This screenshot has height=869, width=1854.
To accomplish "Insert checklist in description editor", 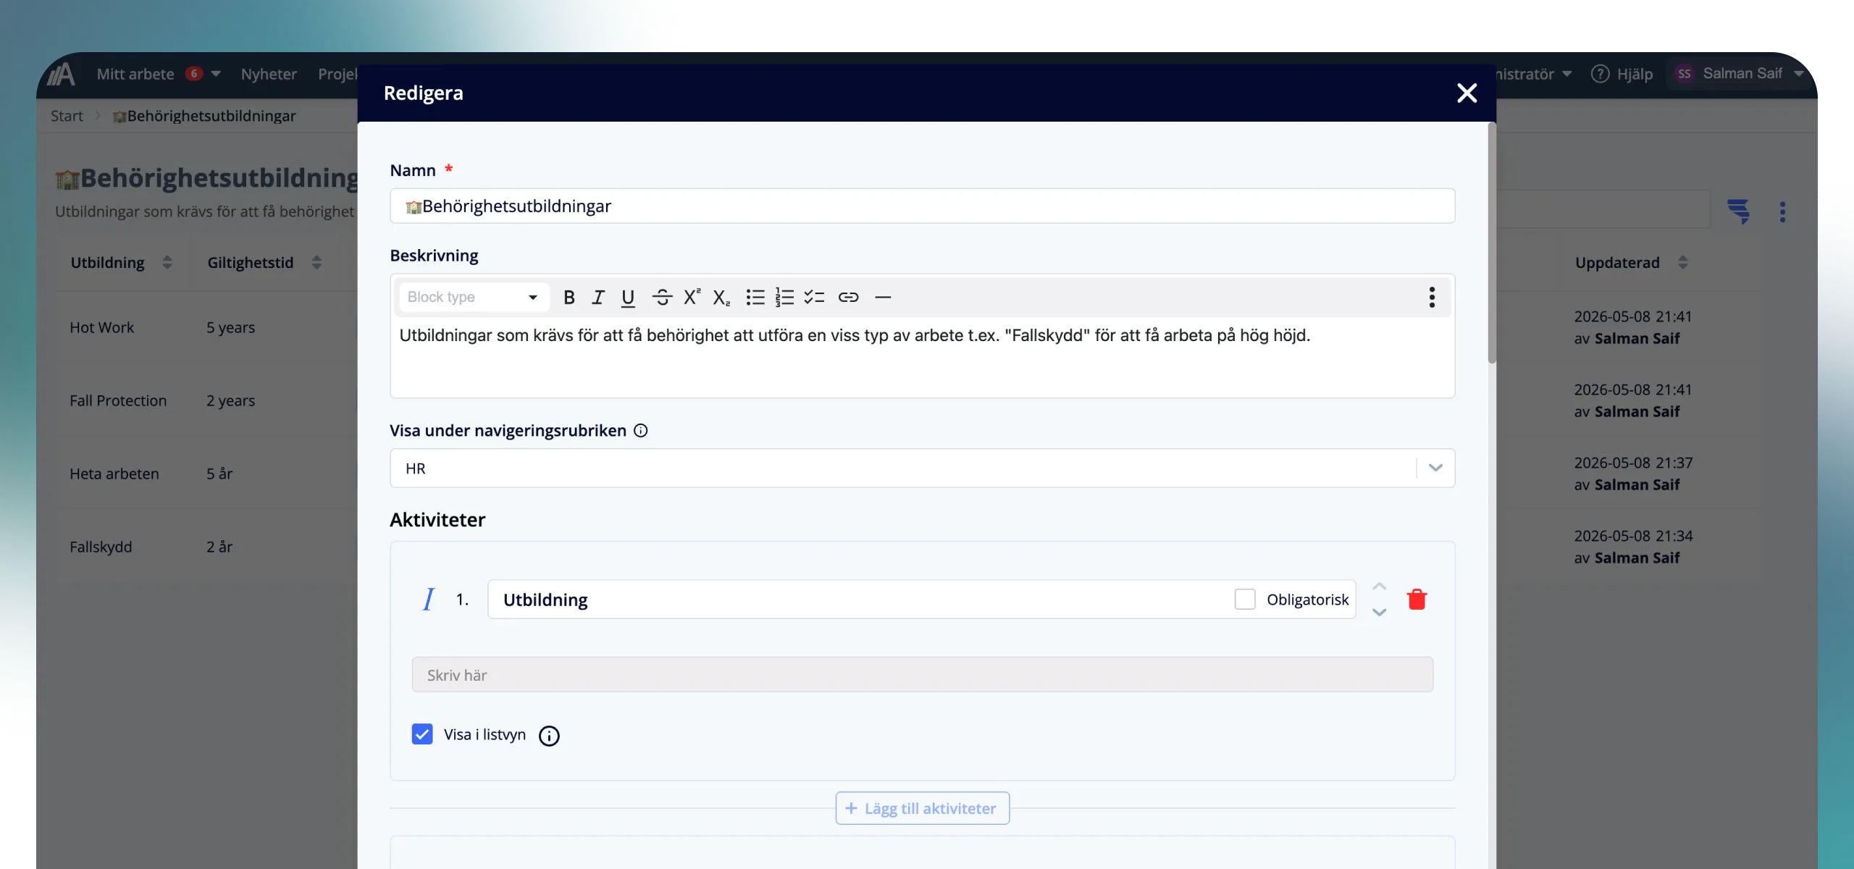I will coord(814,298).
